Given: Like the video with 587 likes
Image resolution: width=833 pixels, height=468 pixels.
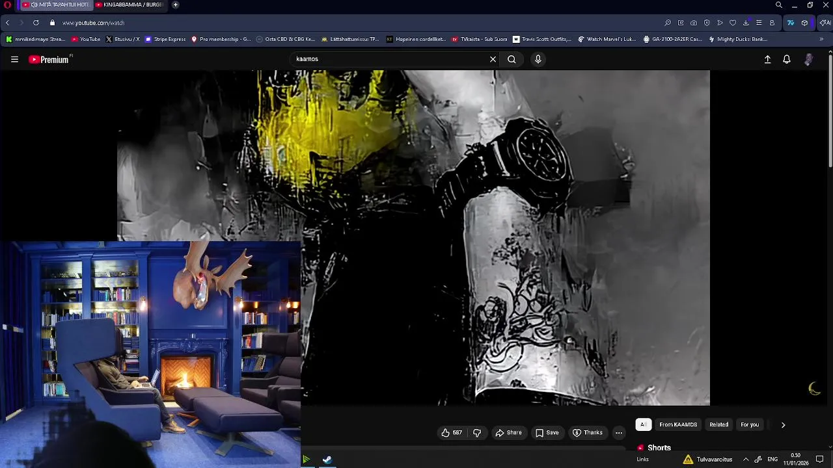Looking at the screenshot, I should [x=452, y=433].
